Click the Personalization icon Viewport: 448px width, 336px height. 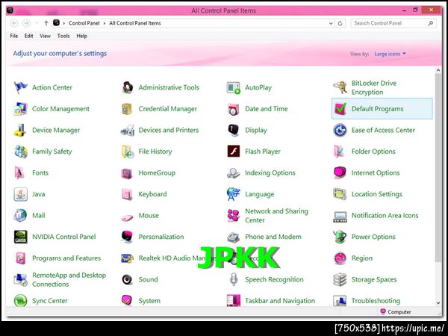pyautogui.click(x=127, y=237)
